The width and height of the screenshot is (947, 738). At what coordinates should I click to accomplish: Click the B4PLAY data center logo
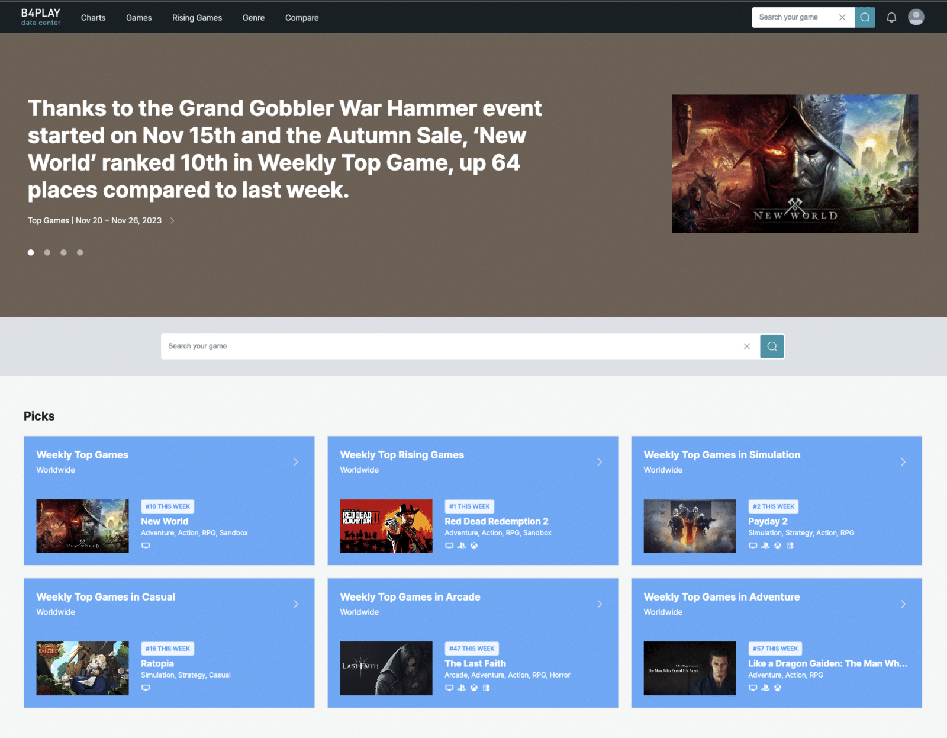coord(41,17)
